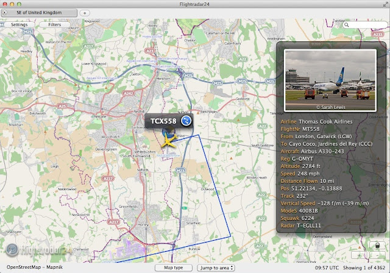The image size is (390, 273).
Task: Click the ModeS 40081B row
Action: pos(299,211)
